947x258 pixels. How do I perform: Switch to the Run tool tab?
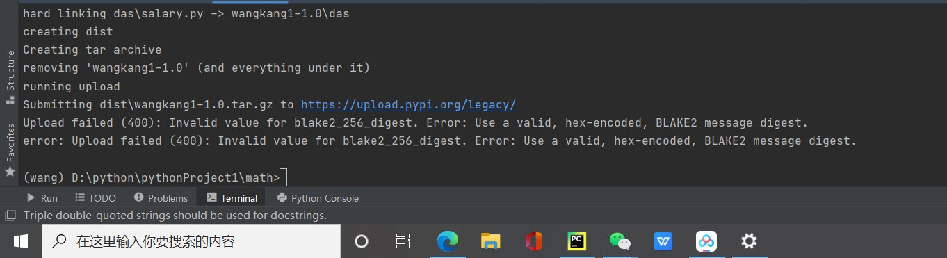click(42, 198)
